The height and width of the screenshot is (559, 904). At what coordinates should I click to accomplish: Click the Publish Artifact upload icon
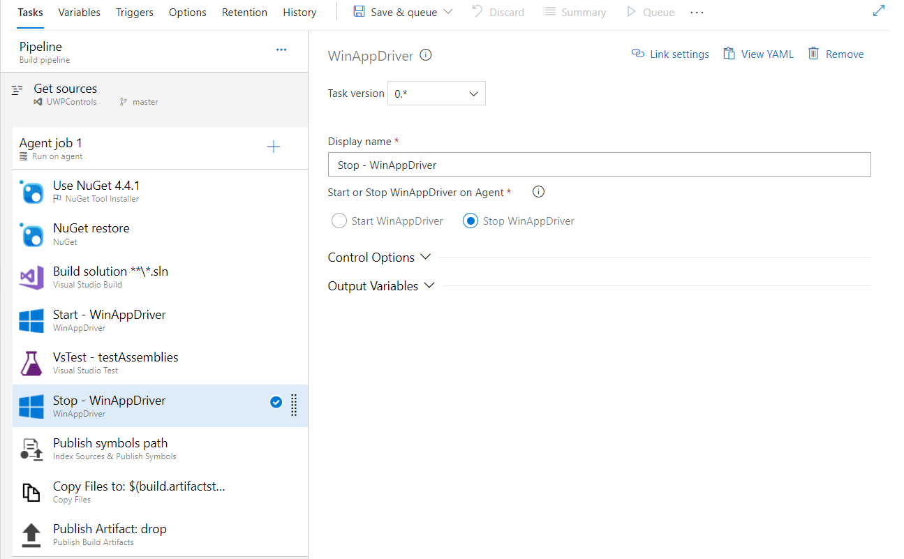point(31,535)
